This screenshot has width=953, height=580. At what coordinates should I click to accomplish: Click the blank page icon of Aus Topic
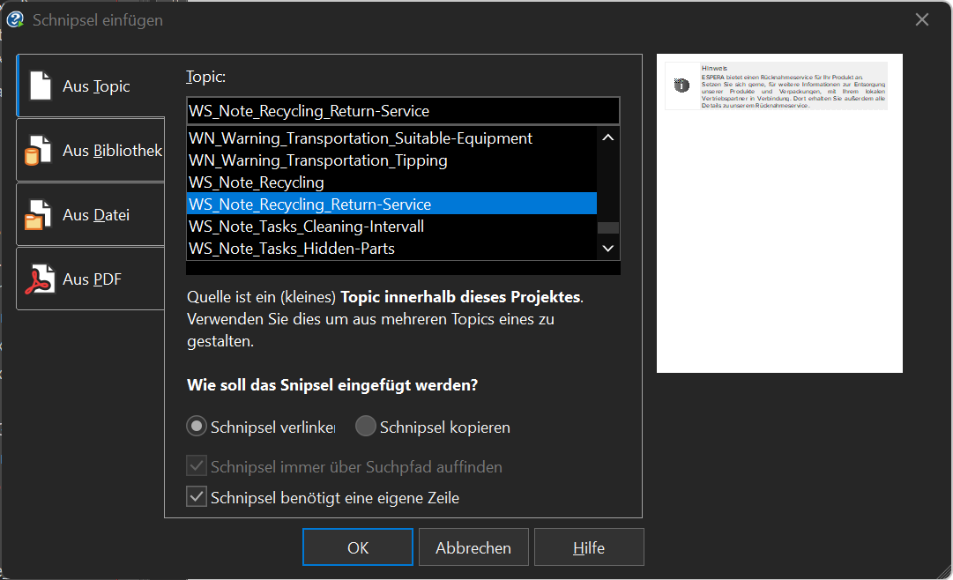pos(41,86)
